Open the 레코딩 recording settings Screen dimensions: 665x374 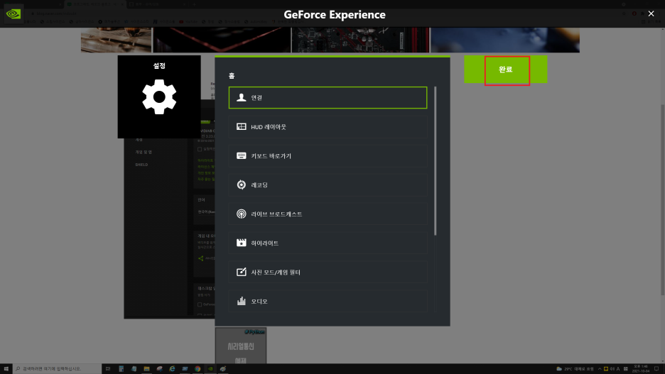pos(328,185)
